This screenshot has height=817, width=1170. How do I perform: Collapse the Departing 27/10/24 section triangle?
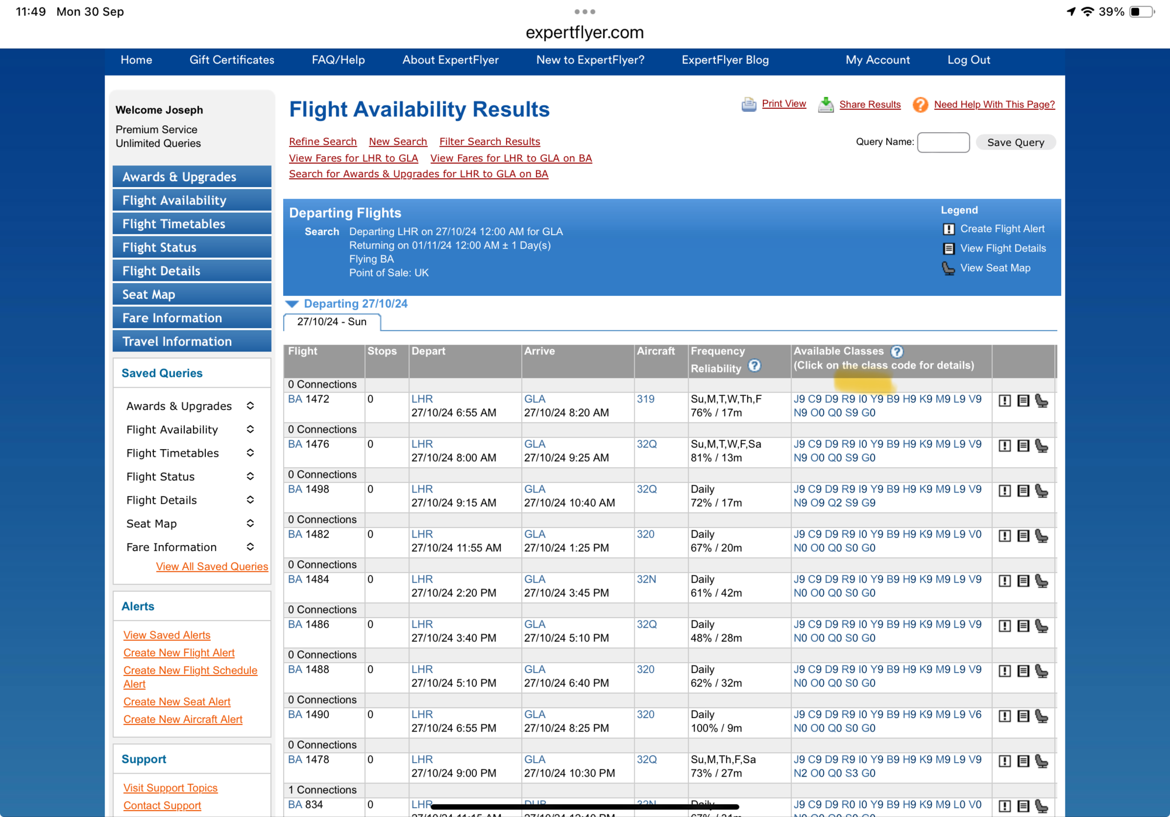pos(292,304)
